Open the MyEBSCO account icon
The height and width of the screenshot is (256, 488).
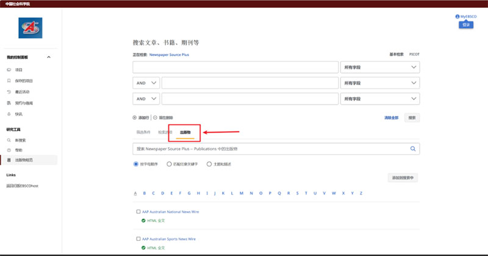[x=457, y=16]
